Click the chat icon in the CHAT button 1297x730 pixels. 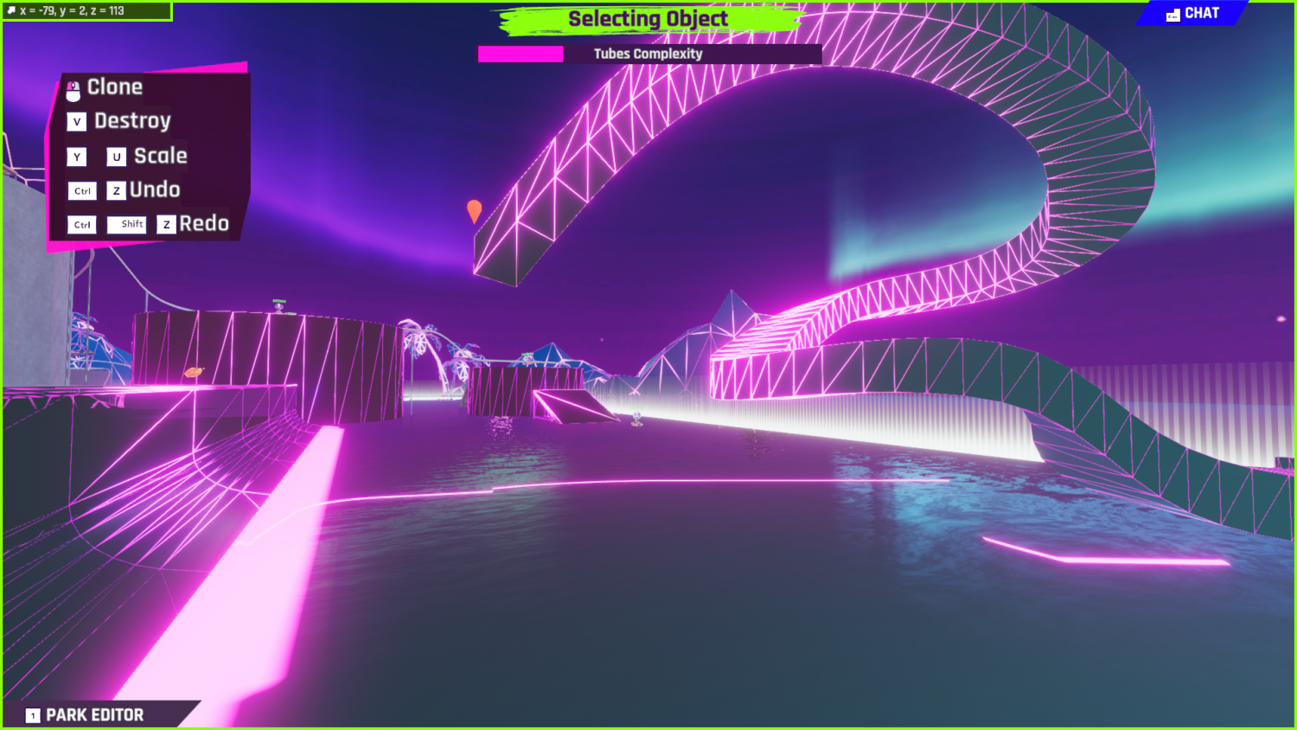1172,15
